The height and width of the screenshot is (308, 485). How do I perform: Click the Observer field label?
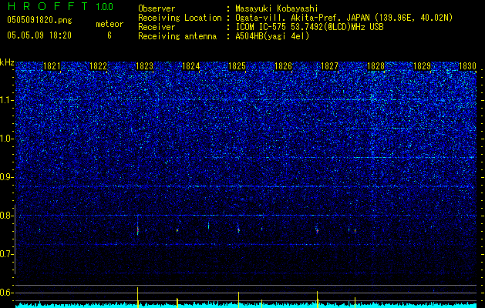(157, 8)
